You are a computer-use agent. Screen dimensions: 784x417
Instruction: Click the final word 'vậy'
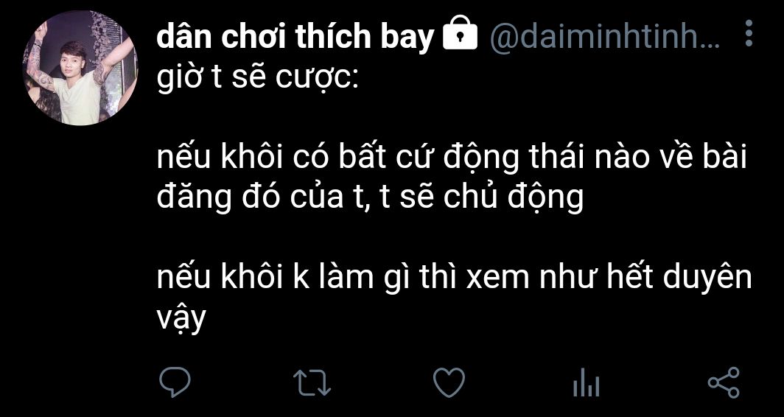[x=181, y=319]
